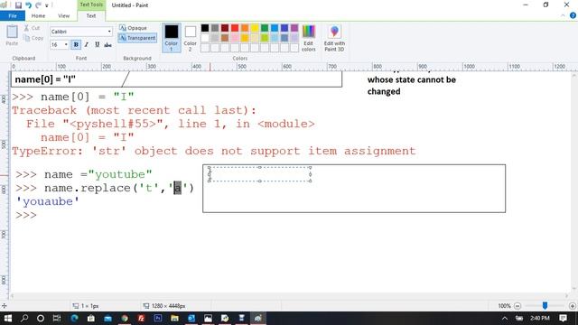Click the Text Tools contextual tab header

(x=91, y=5)
